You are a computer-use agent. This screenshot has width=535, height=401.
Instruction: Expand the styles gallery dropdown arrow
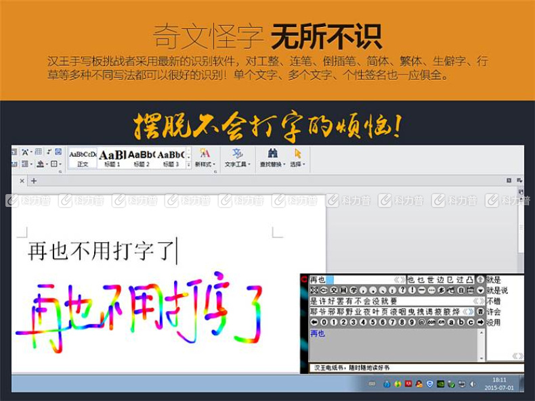[188, 164]
